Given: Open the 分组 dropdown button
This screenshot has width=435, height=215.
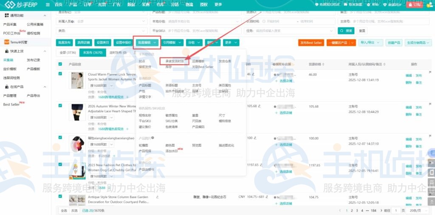Looking at the screenshot, I should click(194, 42).
